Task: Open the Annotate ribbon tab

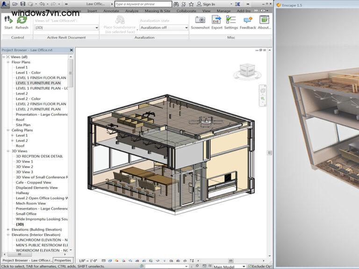Action: click(x=111, y=11)
